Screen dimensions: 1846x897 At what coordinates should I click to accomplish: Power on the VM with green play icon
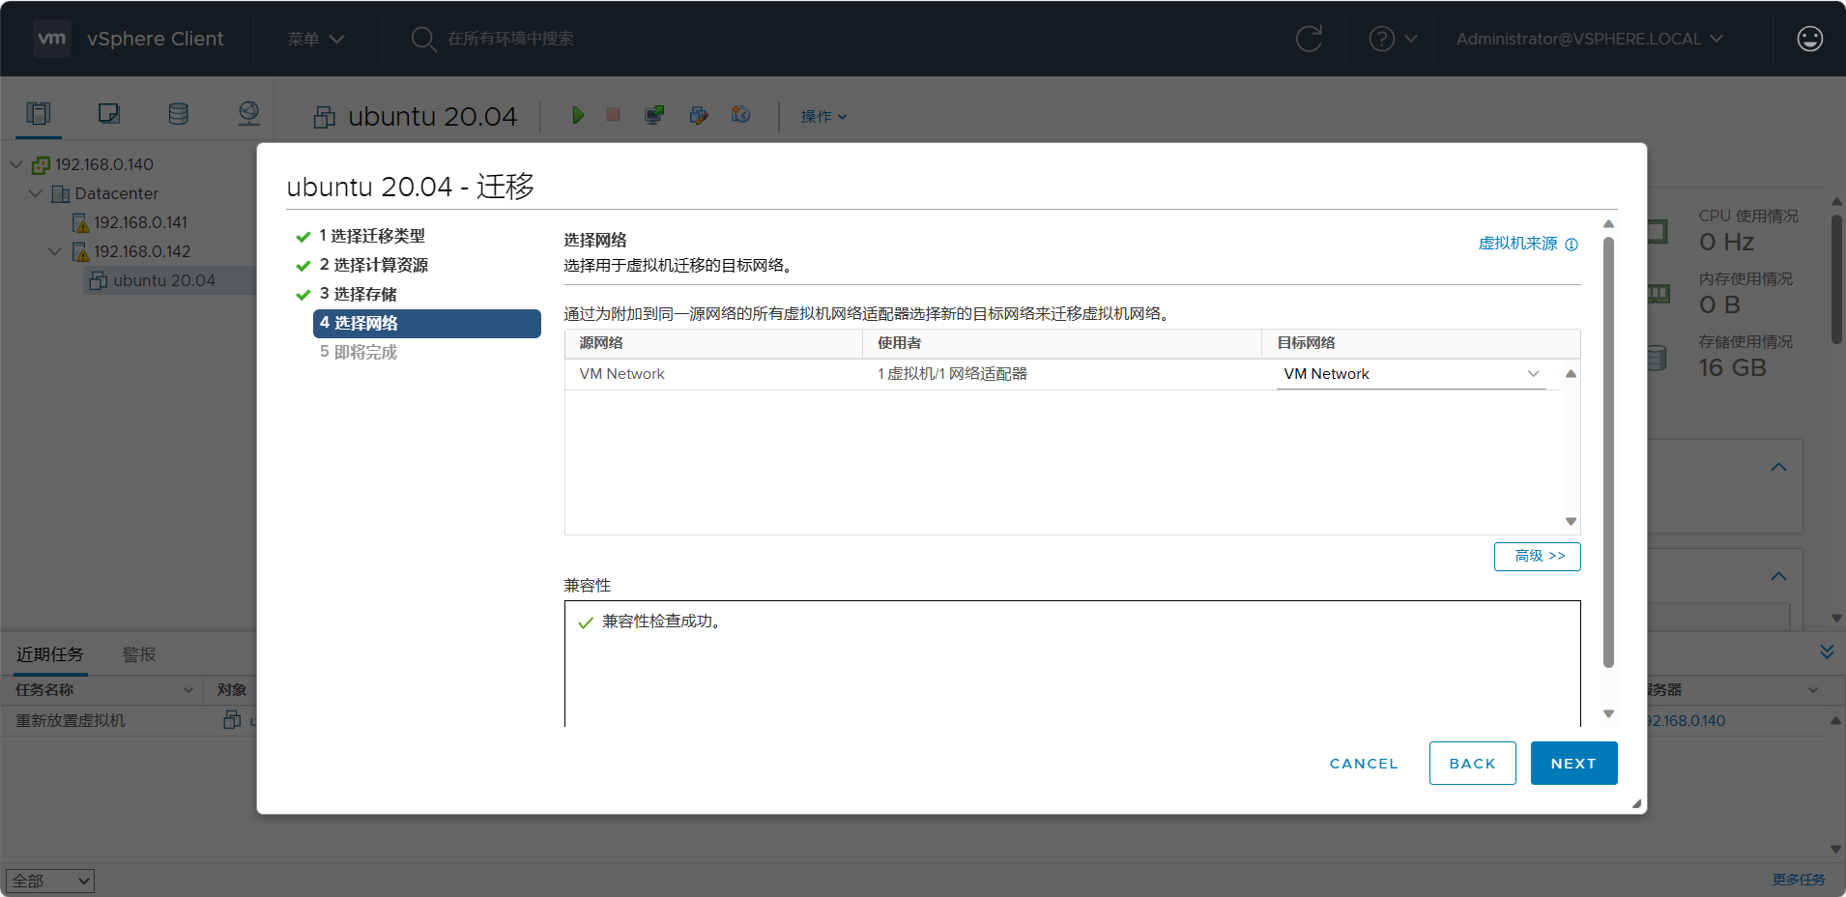578,116
